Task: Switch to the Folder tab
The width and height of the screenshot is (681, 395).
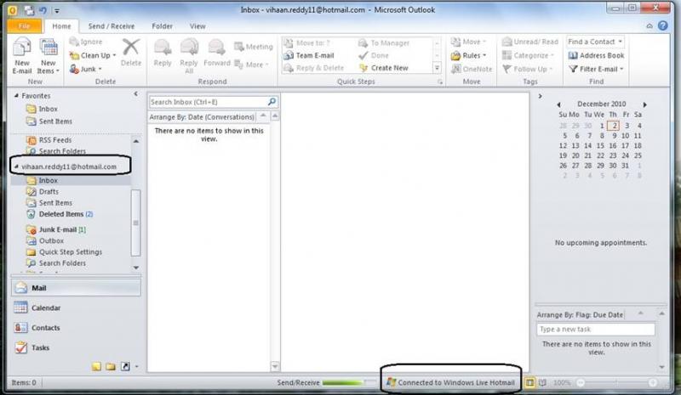Action: (x=162, y=26)
